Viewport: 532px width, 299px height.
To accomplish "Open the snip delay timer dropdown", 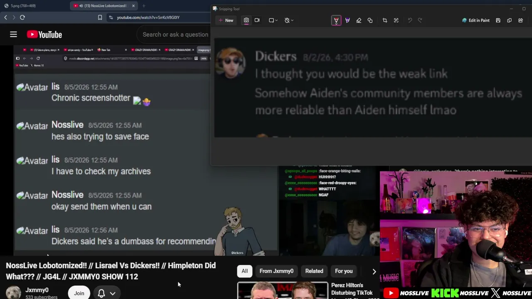I will [x=288, y=20].
